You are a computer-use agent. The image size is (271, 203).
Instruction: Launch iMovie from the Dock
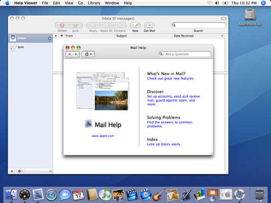(132, 195)
